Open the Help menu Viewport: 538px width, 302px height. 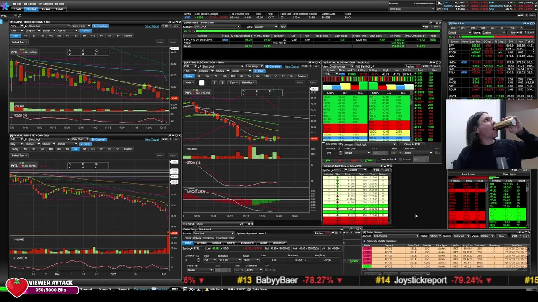(60, 4)
